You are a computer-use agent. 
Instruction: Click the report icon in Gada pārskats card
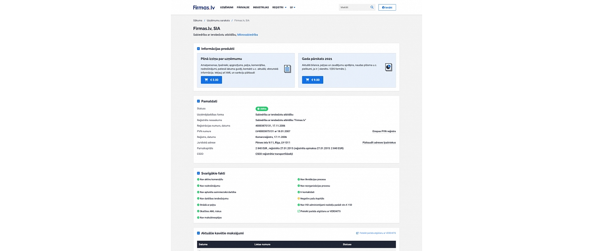tap(388, 67)
